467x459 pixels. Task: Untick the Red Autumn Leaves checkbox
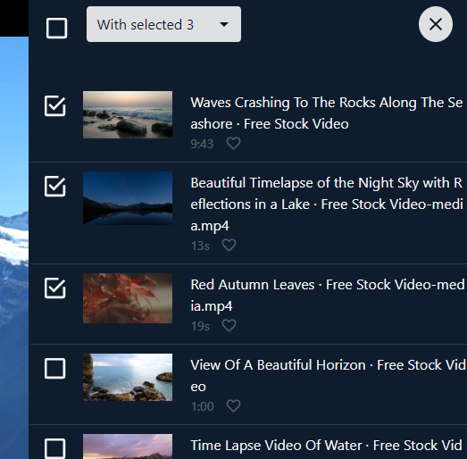coord(55,288)
